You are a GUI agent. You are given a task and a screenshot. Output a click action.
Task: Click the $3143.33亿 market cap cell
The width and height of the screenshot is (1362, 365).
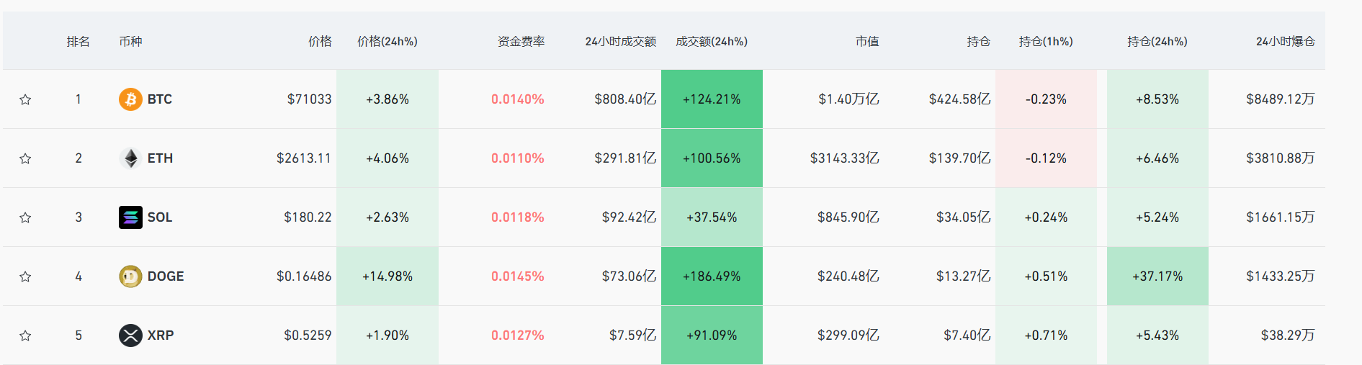tap(844, 158)
